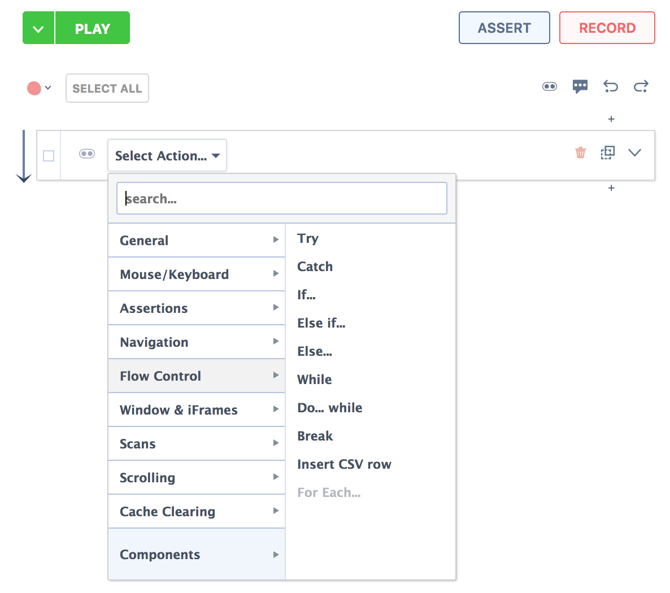The image size is (670, 593).
Task: Delete the step with trash icon
Action: click(x=580, y=152)
